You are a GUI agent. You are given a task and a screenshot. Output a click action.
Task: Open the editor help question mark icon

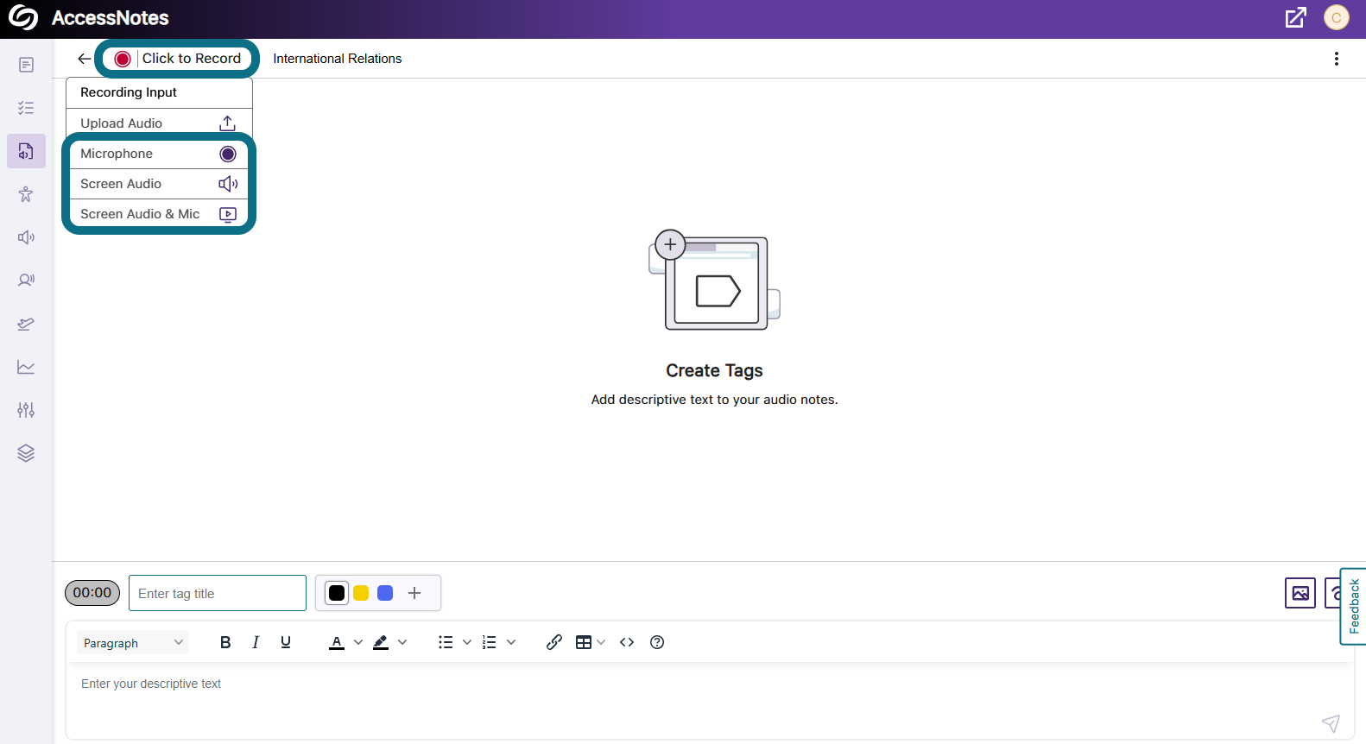click(657, 642)
